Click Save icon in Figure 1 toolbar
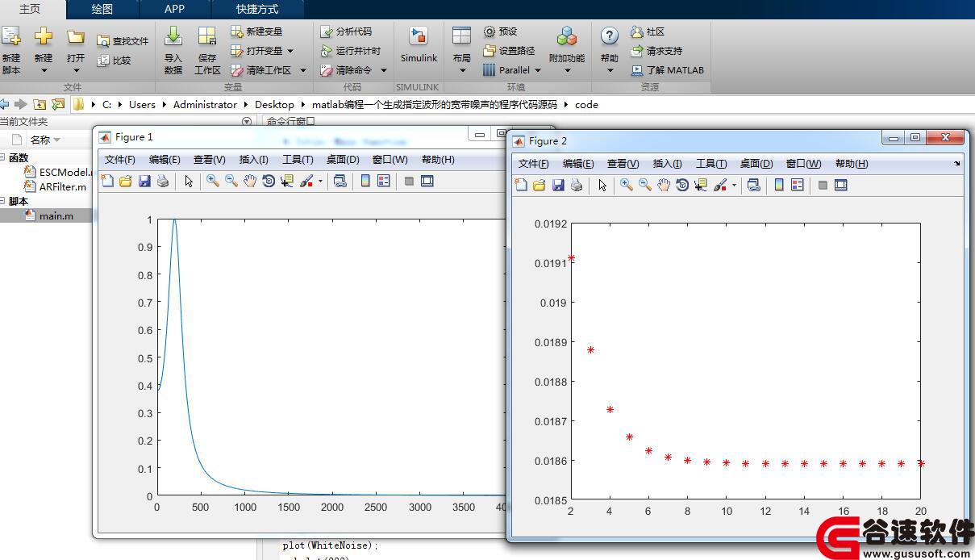 point(144,182)
